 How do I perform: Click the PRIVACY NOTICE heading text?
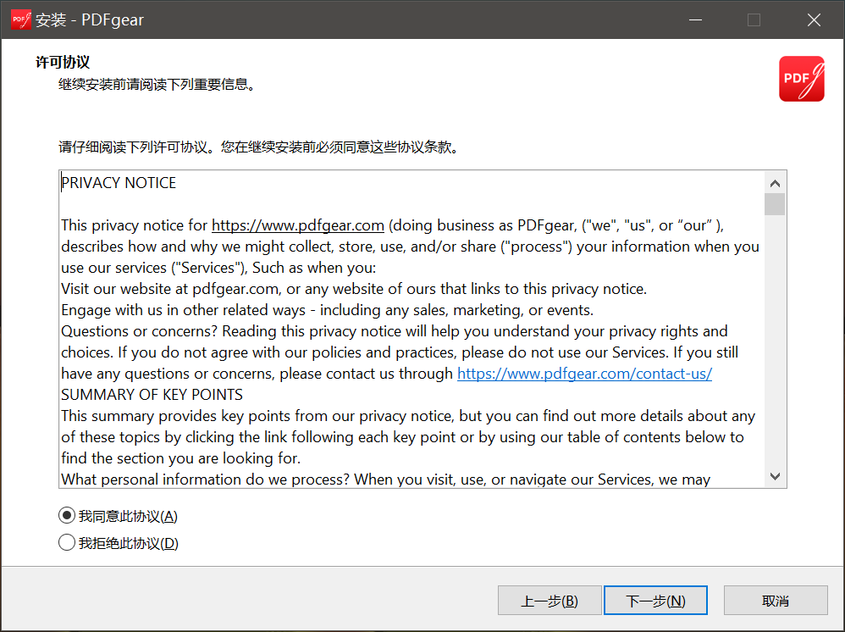(x=119, y=183)
